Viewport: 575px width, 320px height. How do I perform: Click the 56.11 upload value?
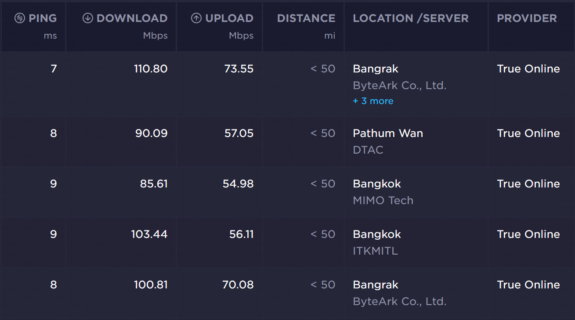(242, 234)
